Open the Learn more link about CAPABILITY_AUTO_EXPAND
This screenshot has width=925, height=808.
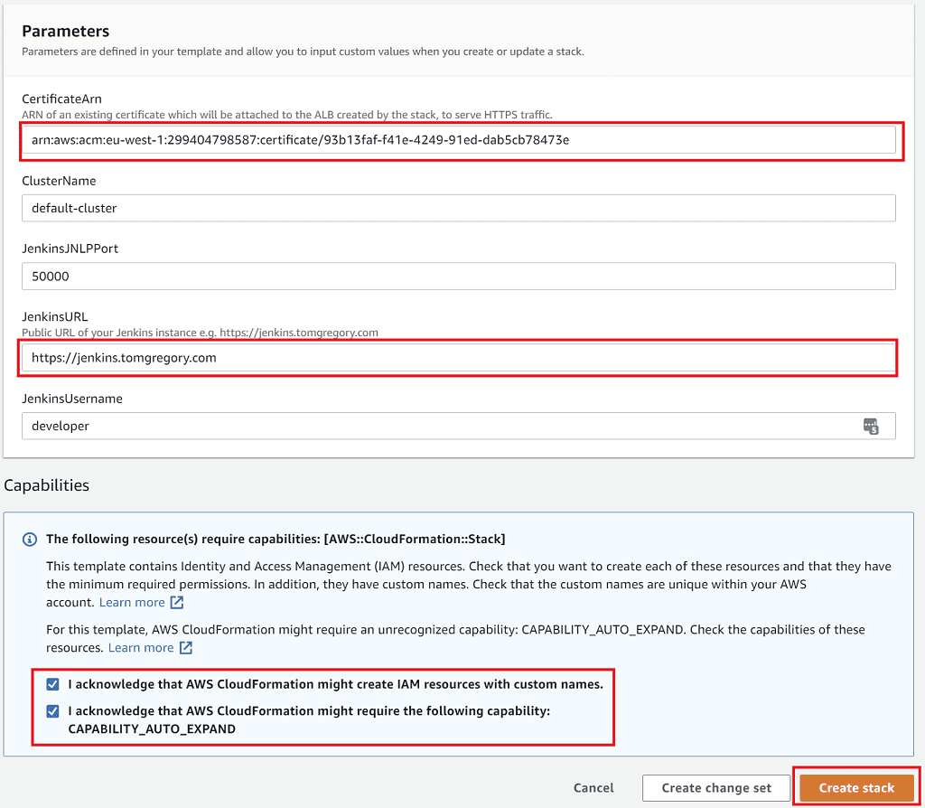click(x=142, y=647)
